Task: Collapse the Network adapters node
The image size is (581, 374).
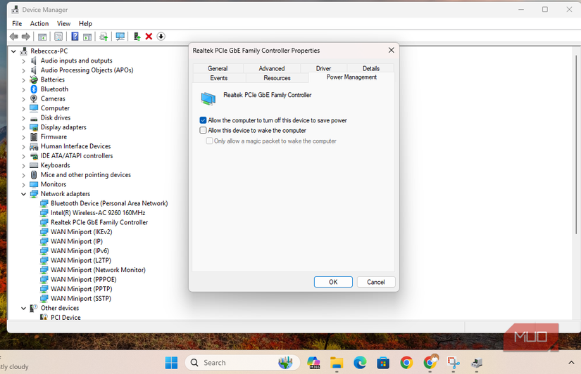Action: coord(24,194)
